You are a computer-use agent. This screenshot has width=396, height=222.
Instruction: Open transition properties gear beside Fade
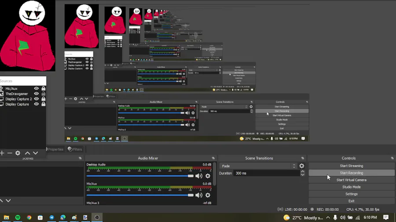click(x=301, y=166)
